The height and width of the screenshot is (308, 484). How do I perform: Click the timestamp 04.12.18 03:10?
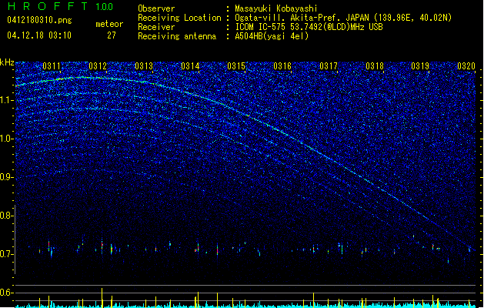(39, 35)
